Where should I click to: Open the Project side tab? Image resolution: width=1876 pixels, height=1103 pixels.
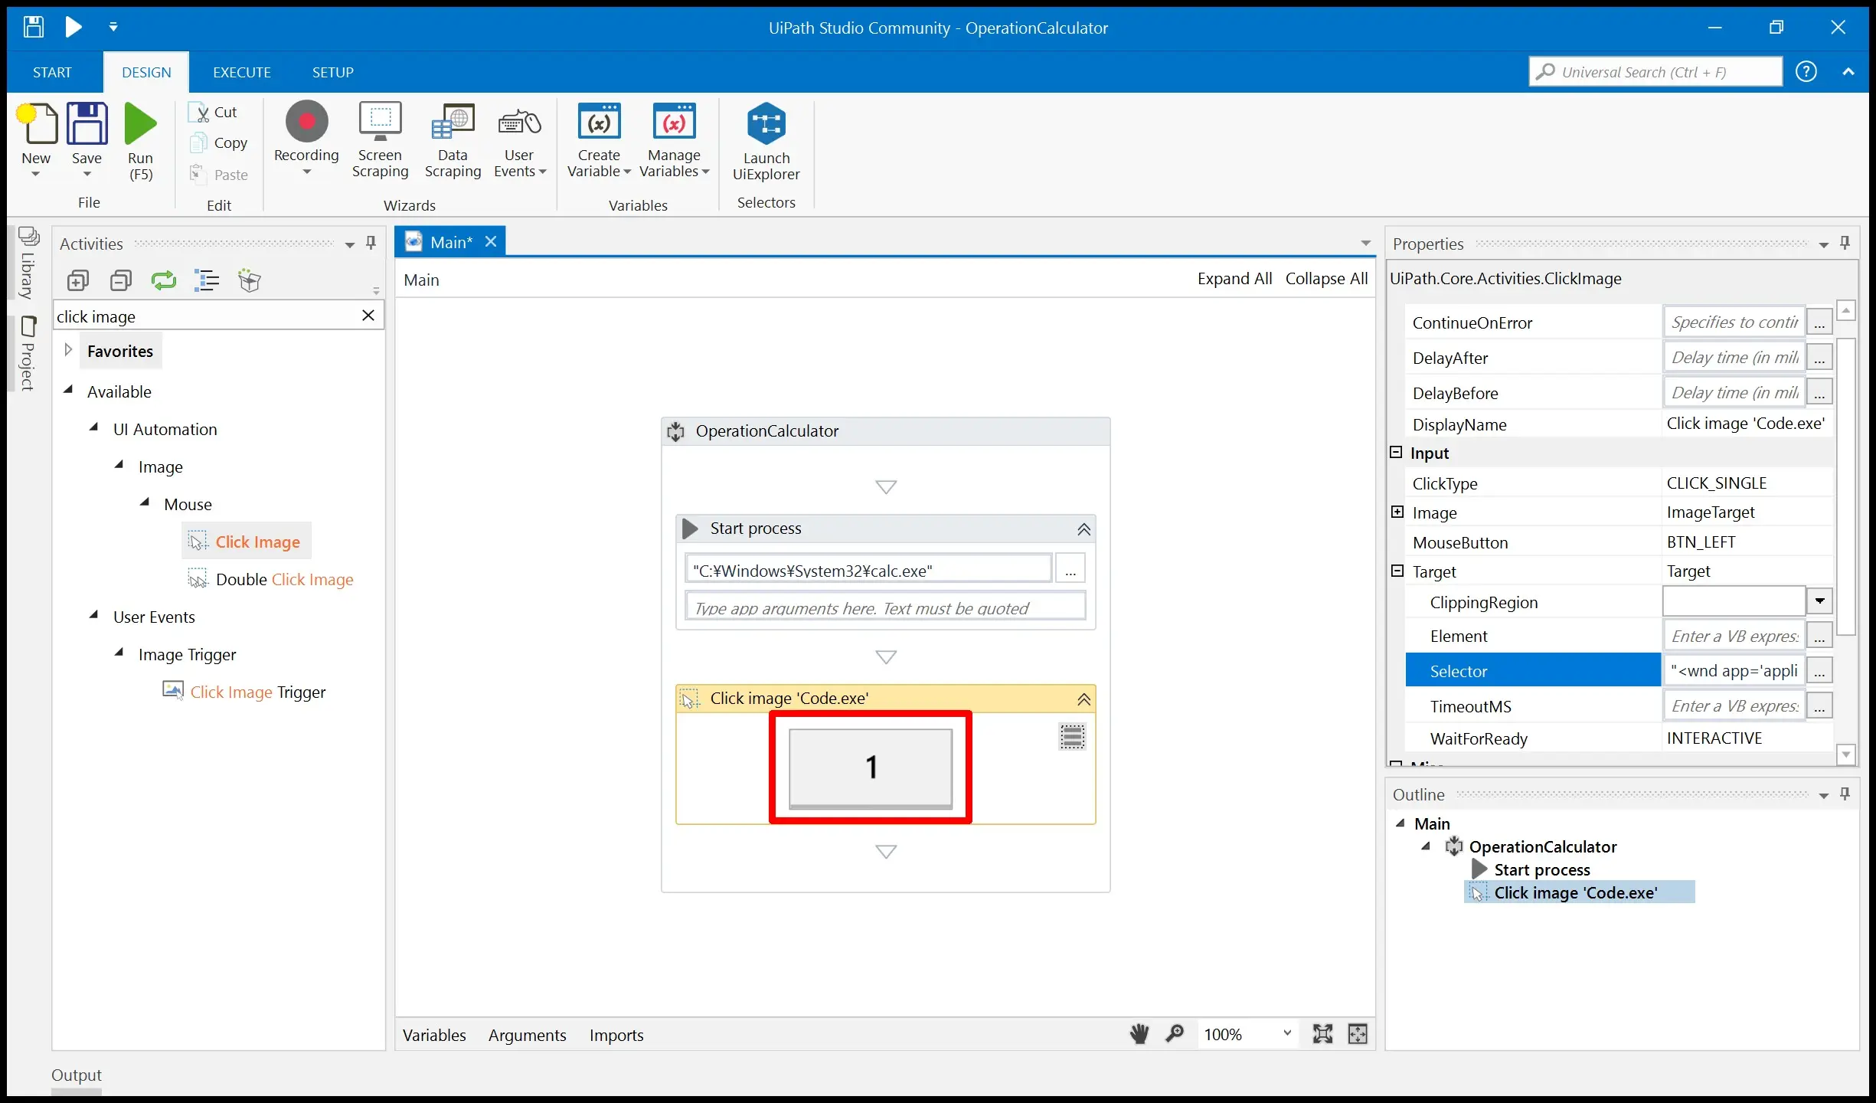pos(28,354)
